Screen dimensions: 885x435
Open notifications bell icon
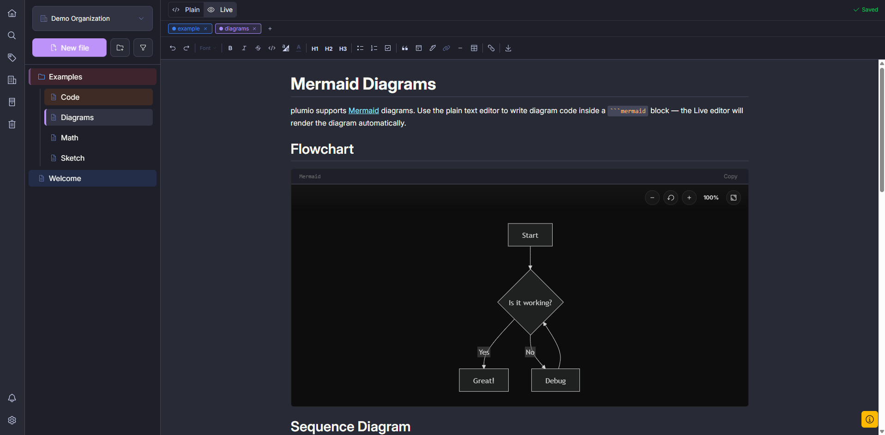coord(12,398)
